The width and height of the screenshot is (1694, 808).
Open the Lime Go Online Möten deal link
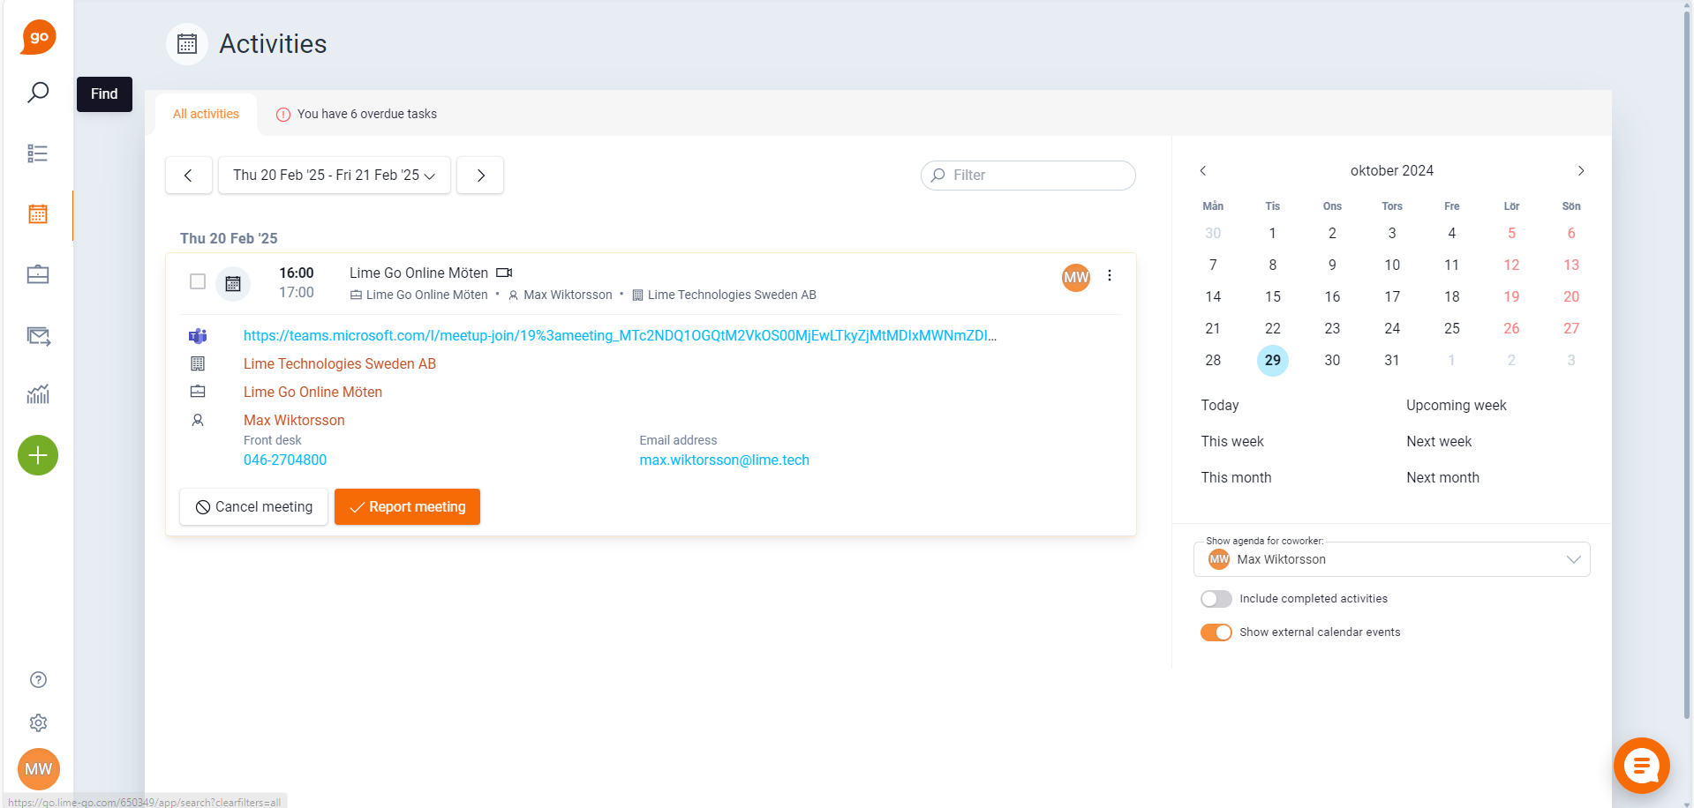312,392
